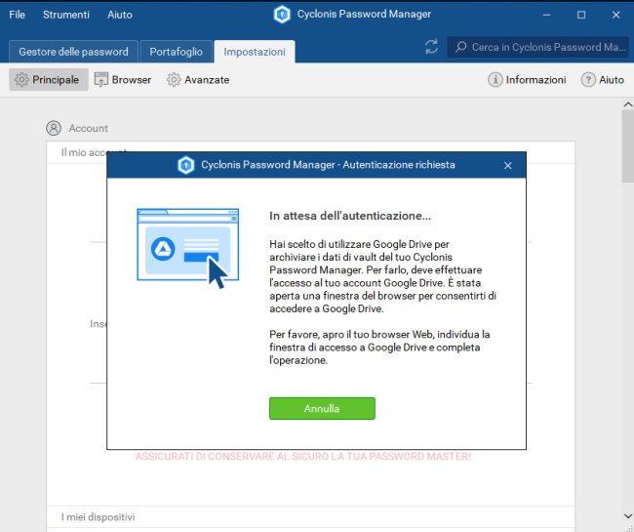Click the Account user icon

point(54,128)
